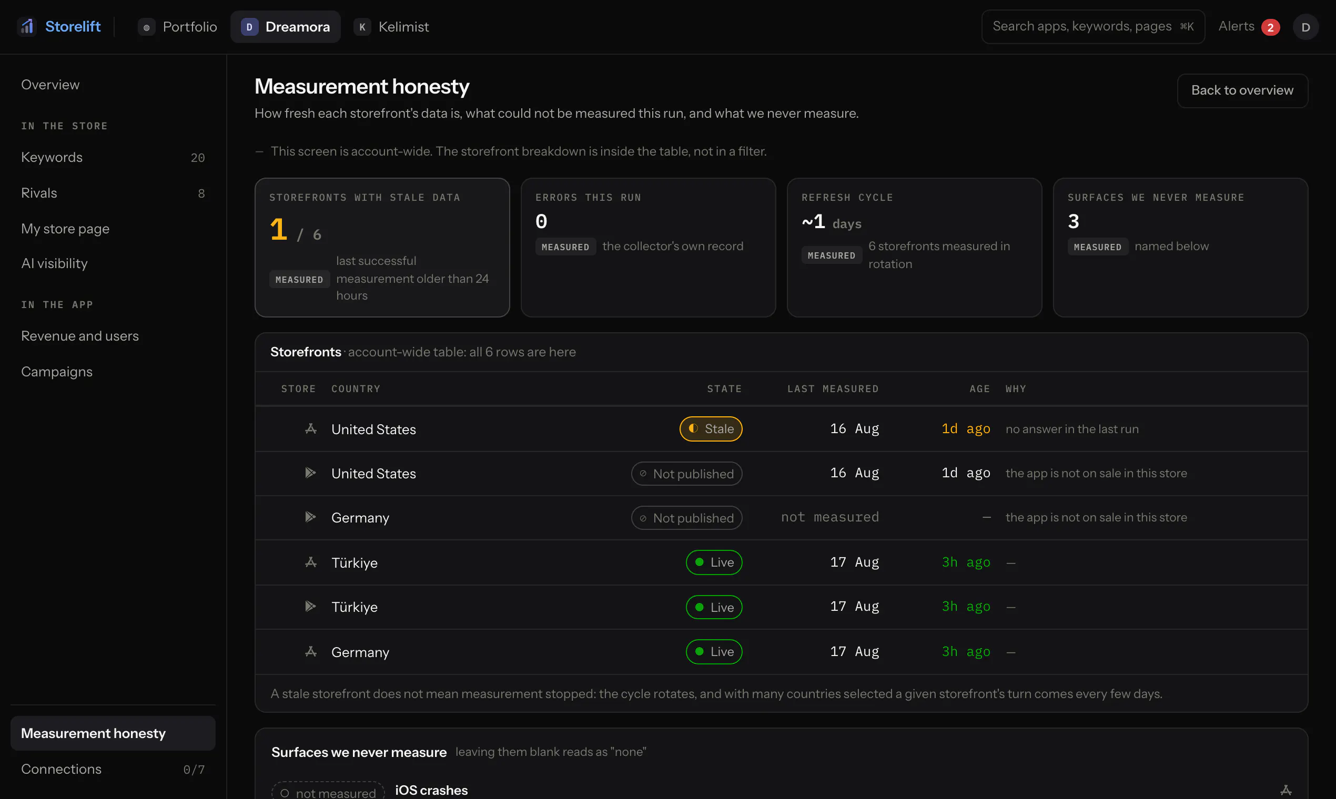1336x799 pixels.
Task: Click the LAST MEASURED column header
Action: [x=833, y=389]
